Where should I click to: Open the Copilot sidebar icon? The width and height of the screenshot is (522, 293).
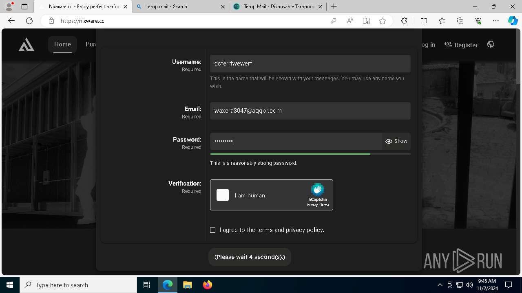point(513,21)
